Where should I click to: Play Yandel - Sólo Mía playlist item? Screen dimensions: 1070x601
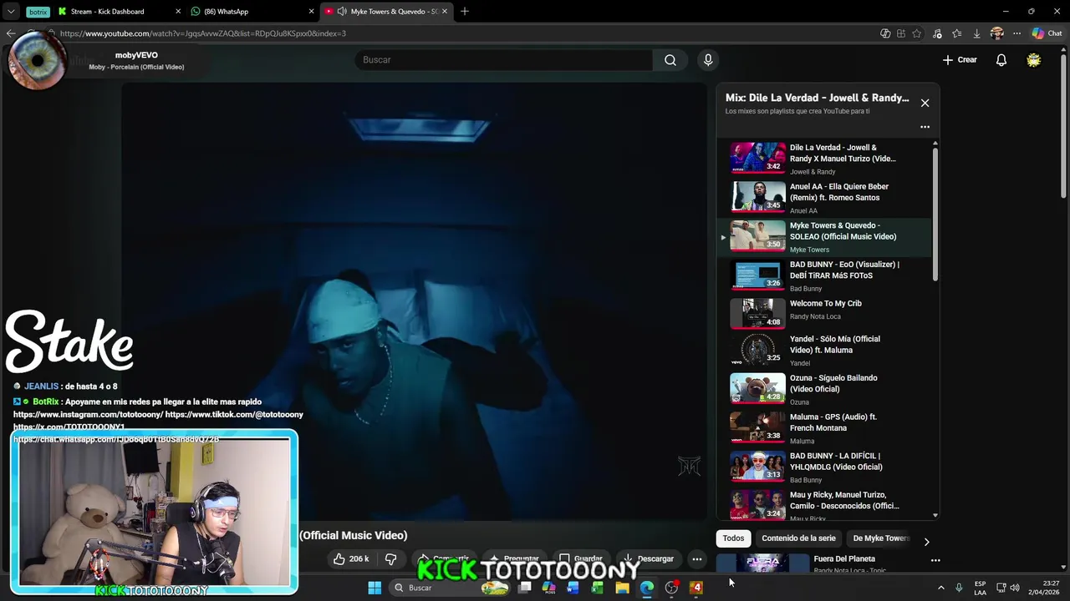[x=823, y=351]
